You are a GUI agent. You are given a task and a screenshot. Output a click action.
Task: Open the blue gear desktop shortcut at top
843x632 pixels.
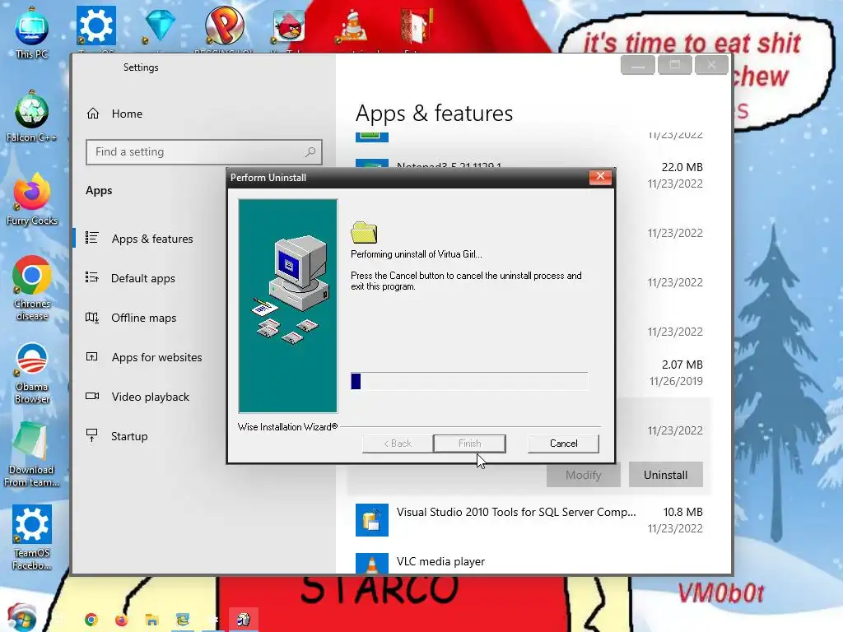[95, 26]
